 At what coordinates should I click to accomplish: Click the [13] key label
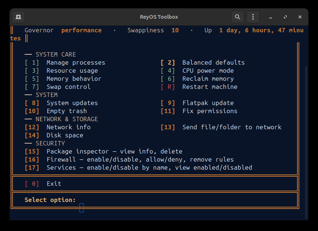click(x=168, y=127)
